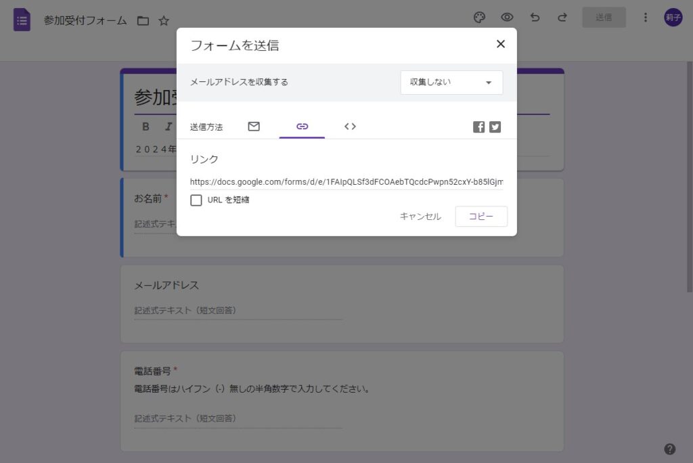Click the move to folder icon
This screenshot has width=693, height=463.
click(143, 20)
